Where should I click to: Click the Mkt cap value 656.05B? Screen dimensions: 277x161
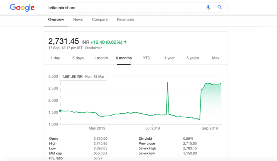click(x=100, y=153)
